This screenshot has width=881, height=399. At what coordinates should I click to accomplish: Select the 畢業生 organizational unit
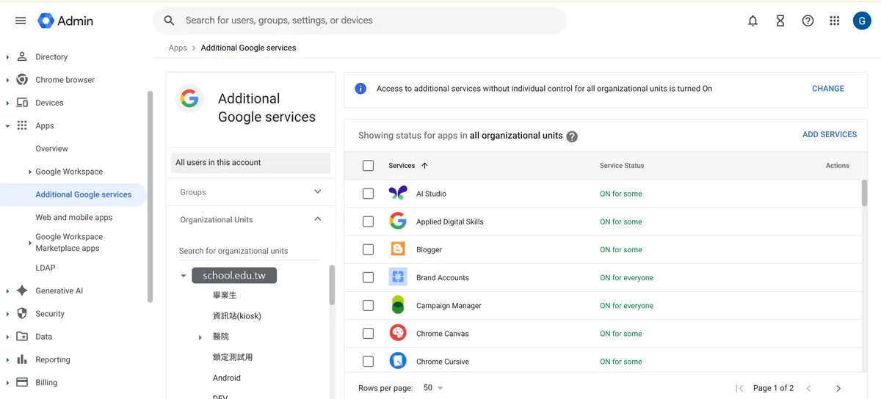[225, 295]
